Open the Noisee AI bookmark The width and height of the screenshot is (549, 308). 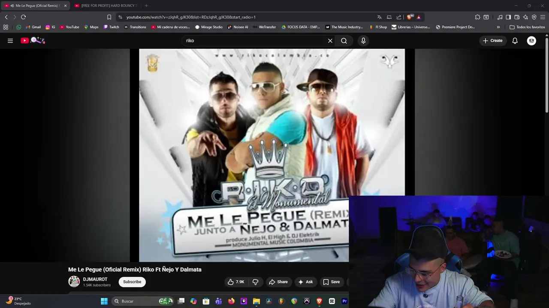(238, 27)
